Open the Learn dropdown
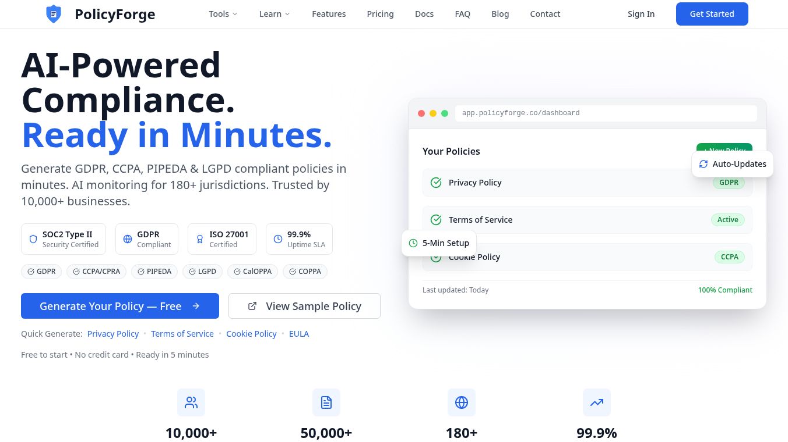This screenshot has height=442, width=788. pyautogui.click(x=274, y=13)
